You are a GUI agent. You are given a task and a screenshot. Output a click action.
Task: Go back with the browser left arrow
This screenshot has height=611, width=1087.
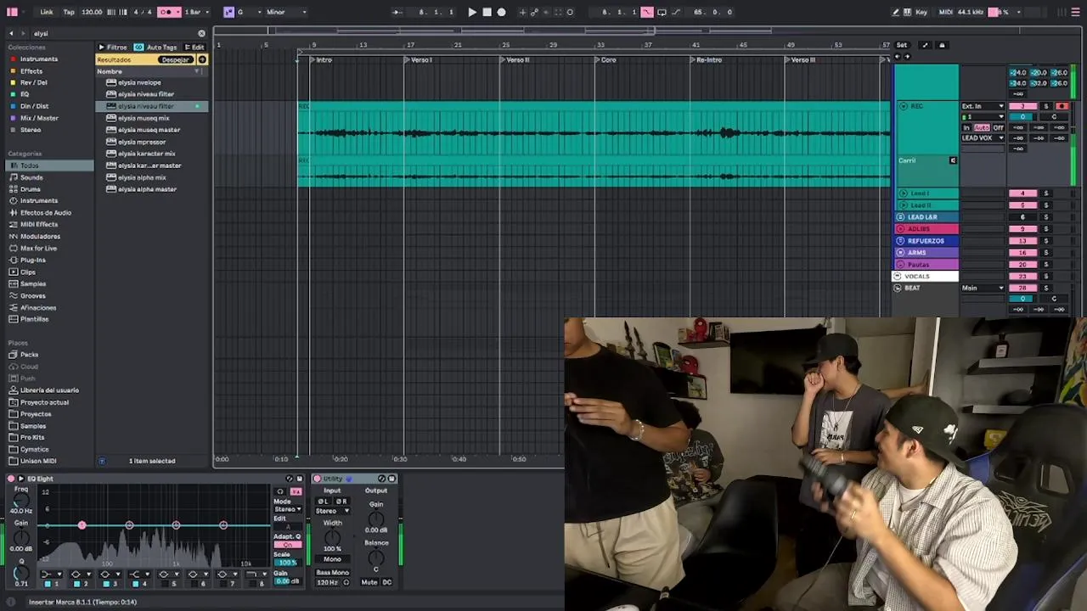(x=11, y=33)
